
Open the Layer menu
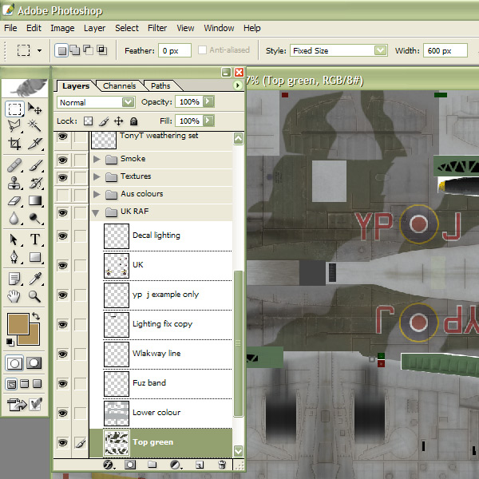pyautogui.click(x=95, y=28)
